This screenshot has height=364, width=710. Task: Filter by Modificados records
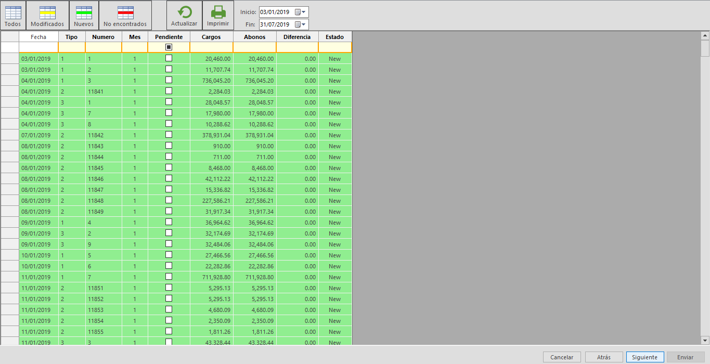47,16
